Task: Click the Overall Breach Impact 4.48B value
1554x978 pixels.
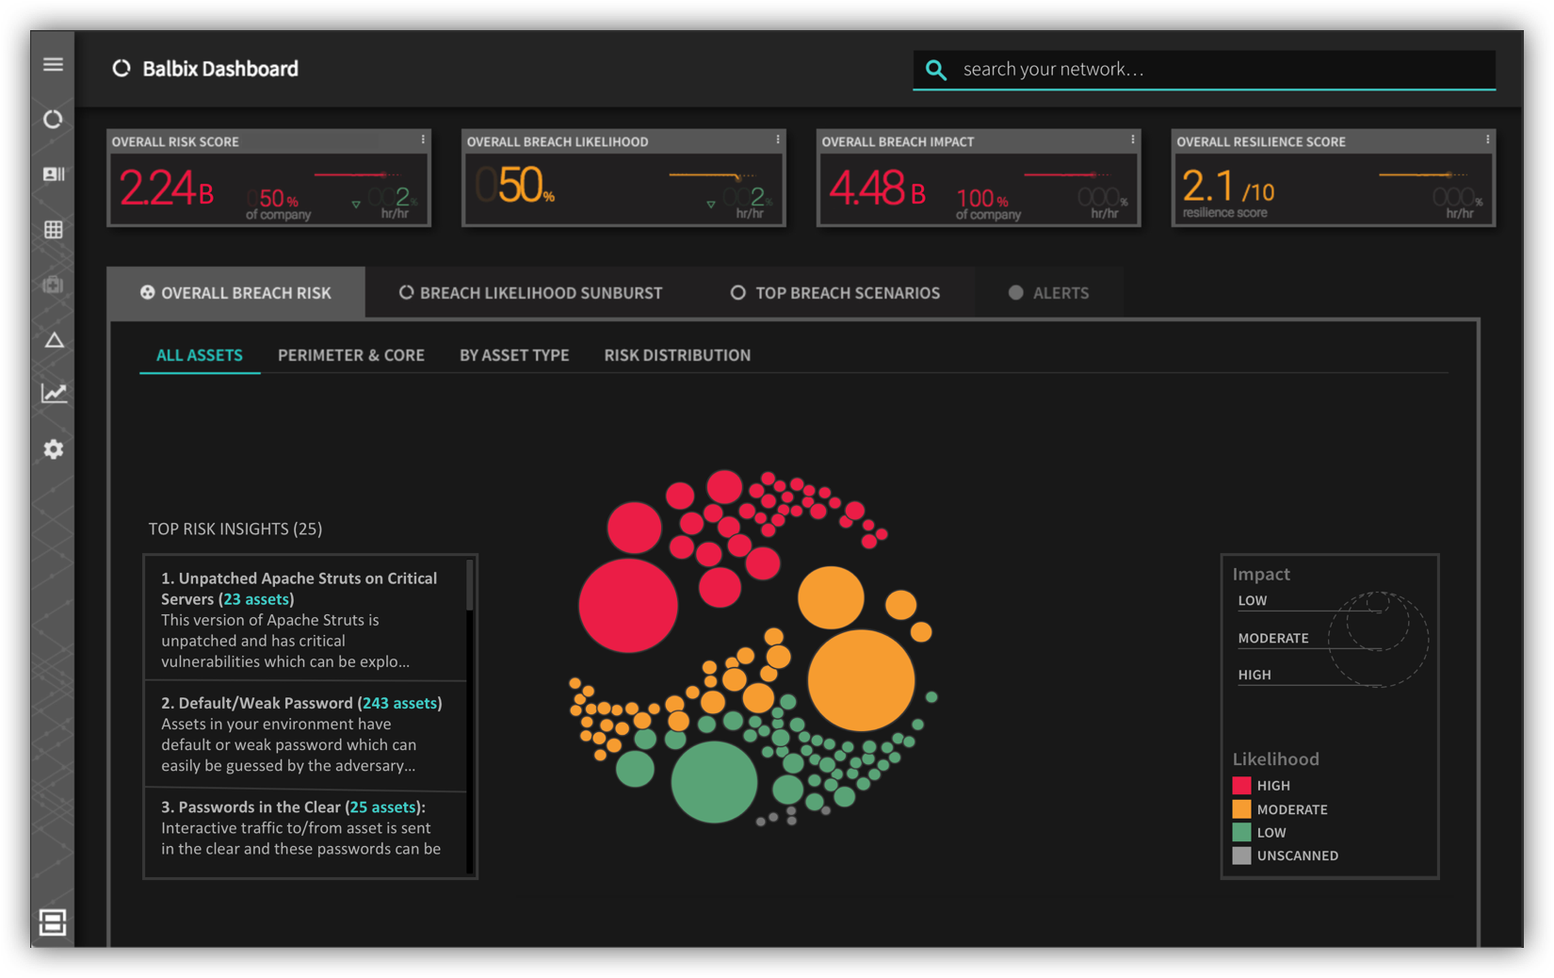Action: coord(878,188)
